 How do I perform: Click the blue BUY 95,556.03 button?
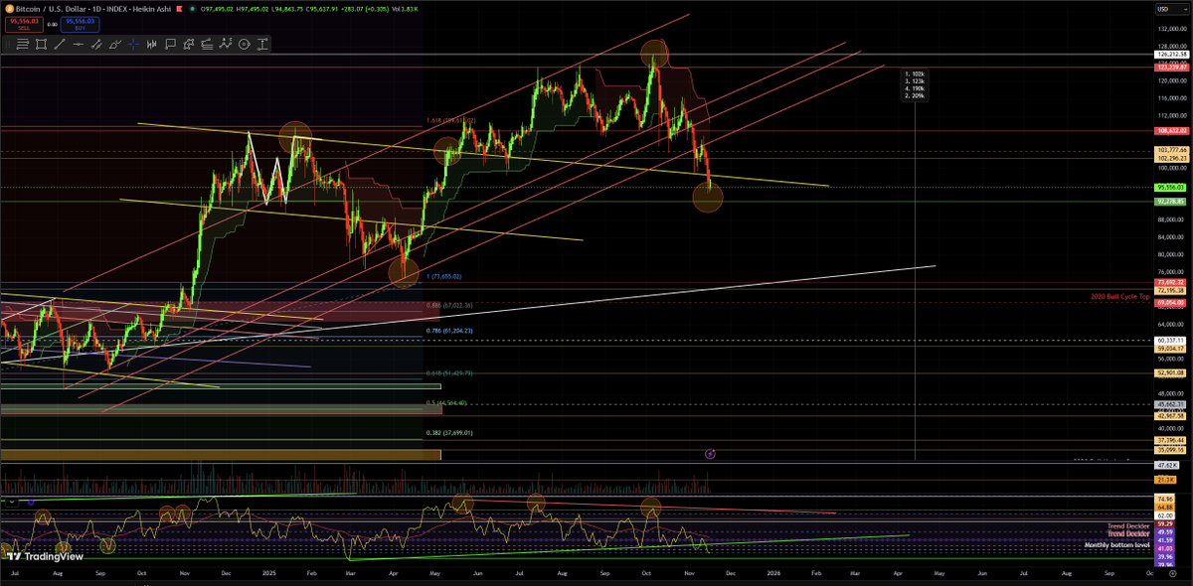coord(80,25)
